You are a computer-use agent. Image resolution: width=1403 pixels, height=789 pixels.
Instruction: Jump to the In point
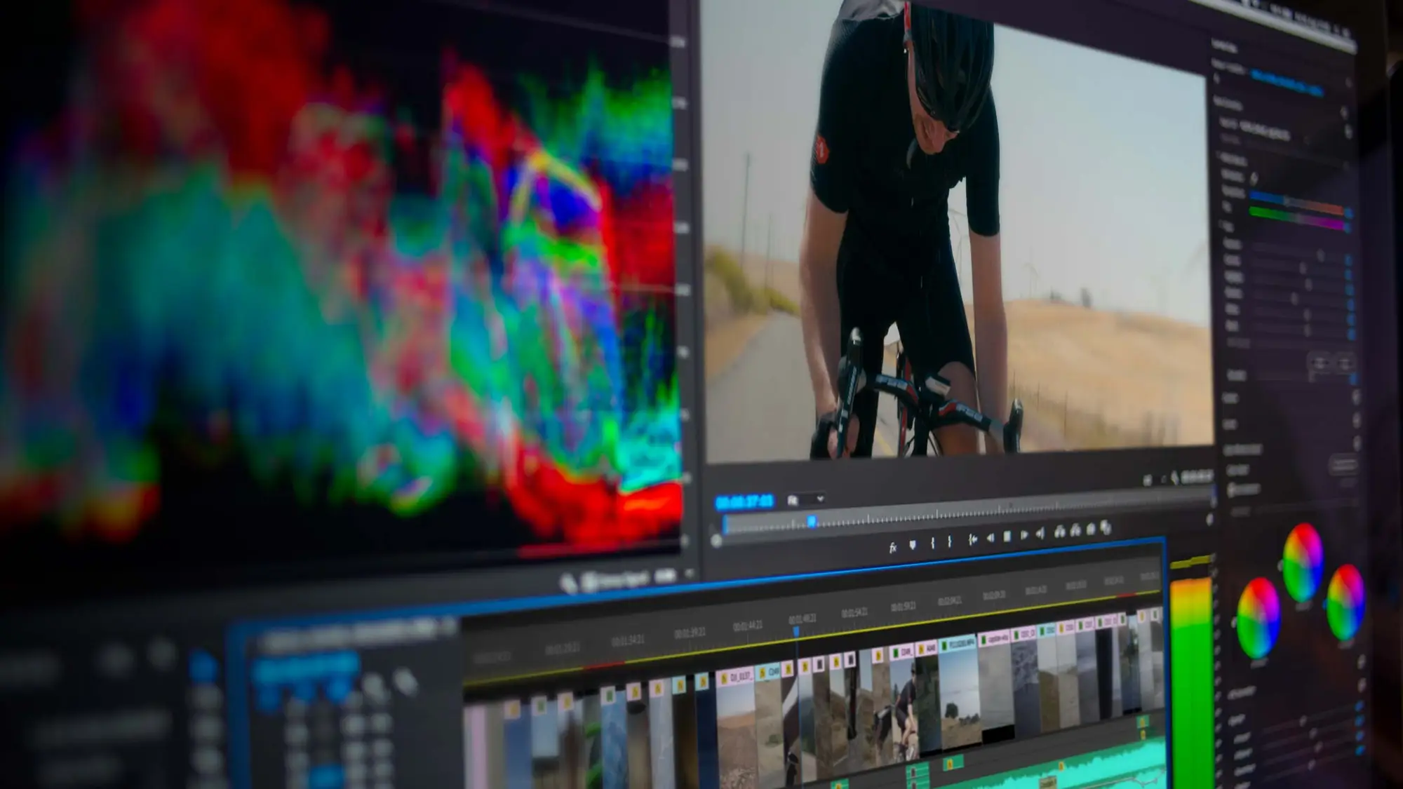pos(972,539)
